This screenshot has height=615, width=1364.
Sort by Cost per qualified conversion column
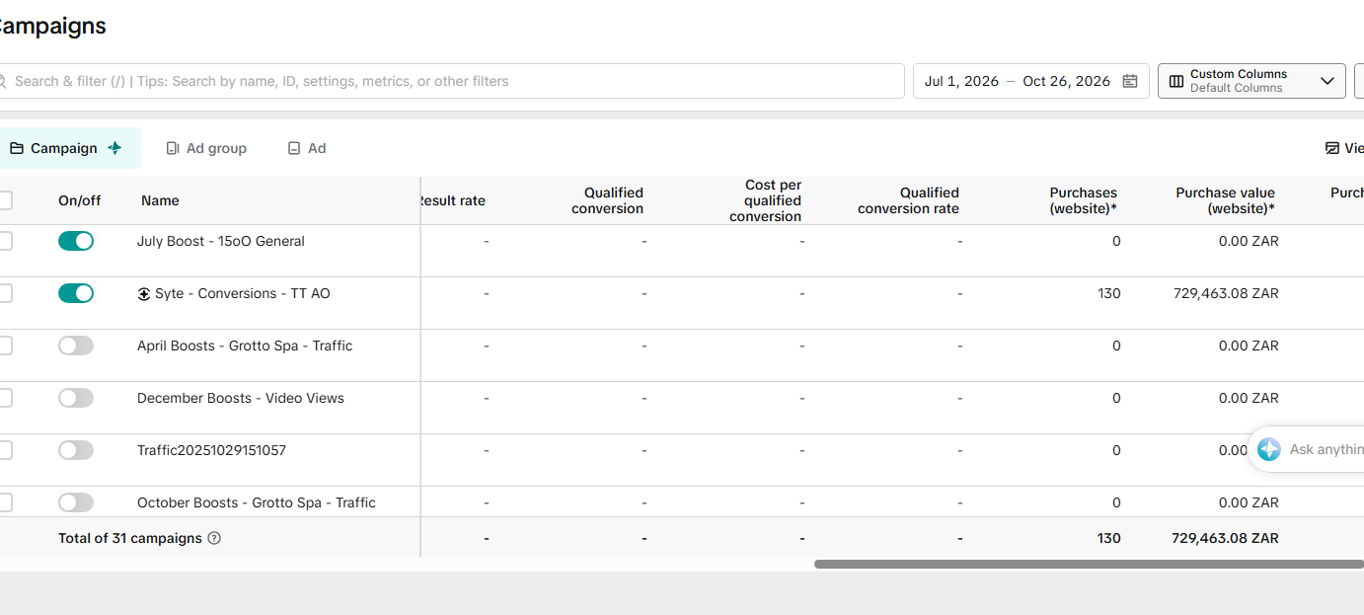click(765, 200)
